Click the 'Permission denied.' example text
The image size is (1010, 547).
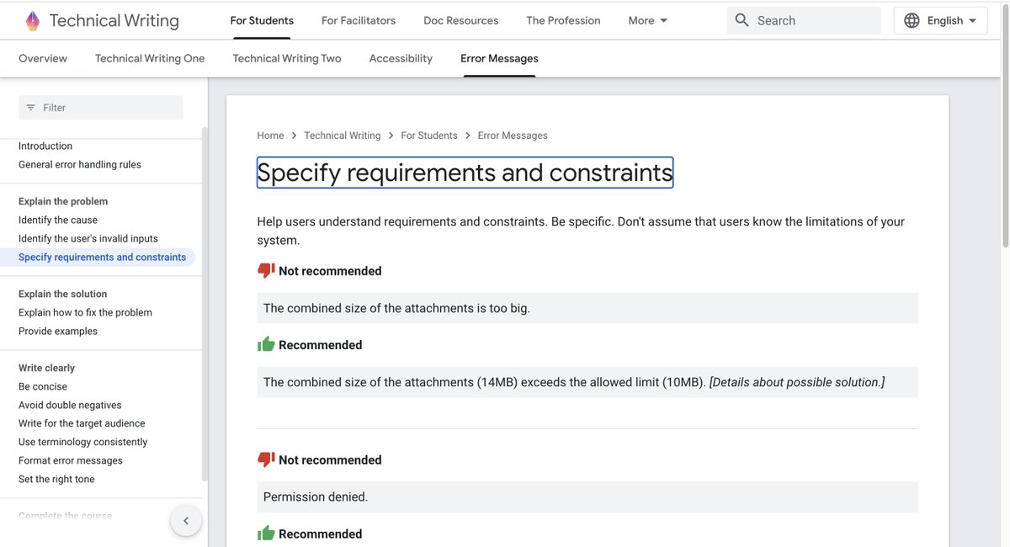coord(316,497)
